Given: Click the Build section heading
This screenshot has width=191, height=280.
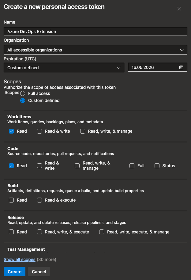Looking at the screenshot, I should tap(13, 186).
